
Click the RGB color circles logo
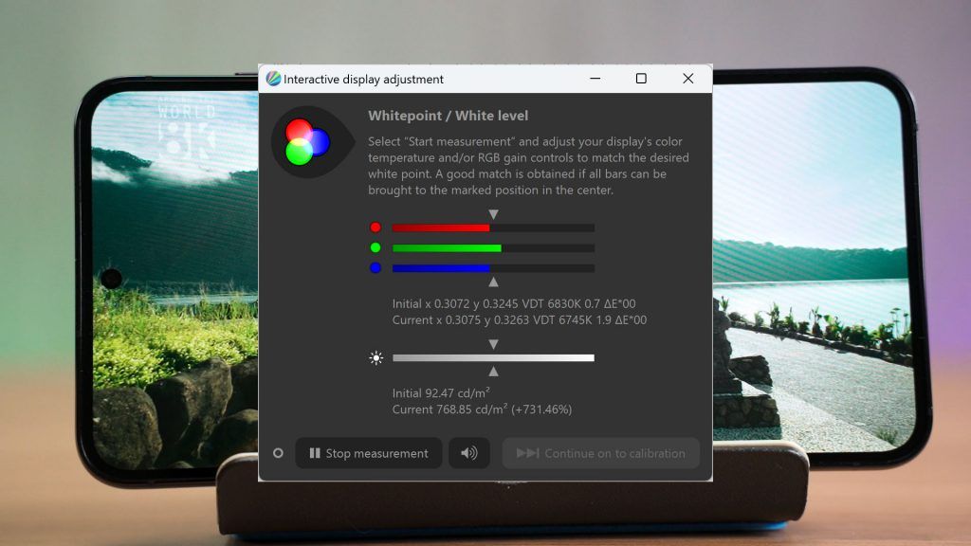(312, 142)
